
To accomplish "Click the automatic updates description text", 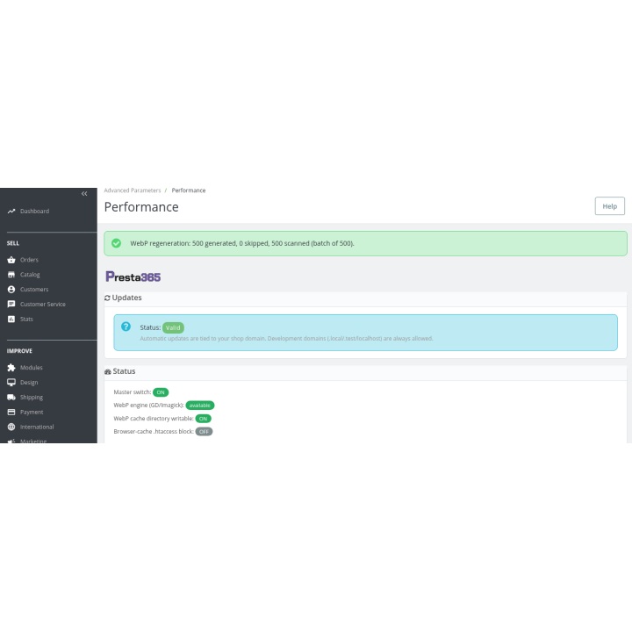I will click(286, 339).
